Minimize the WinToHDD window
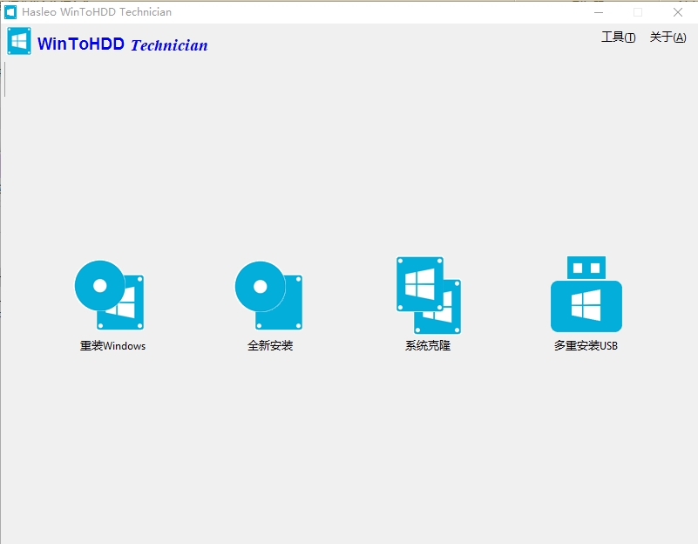Screen dimensions: 698x544 tap(599, 12)
